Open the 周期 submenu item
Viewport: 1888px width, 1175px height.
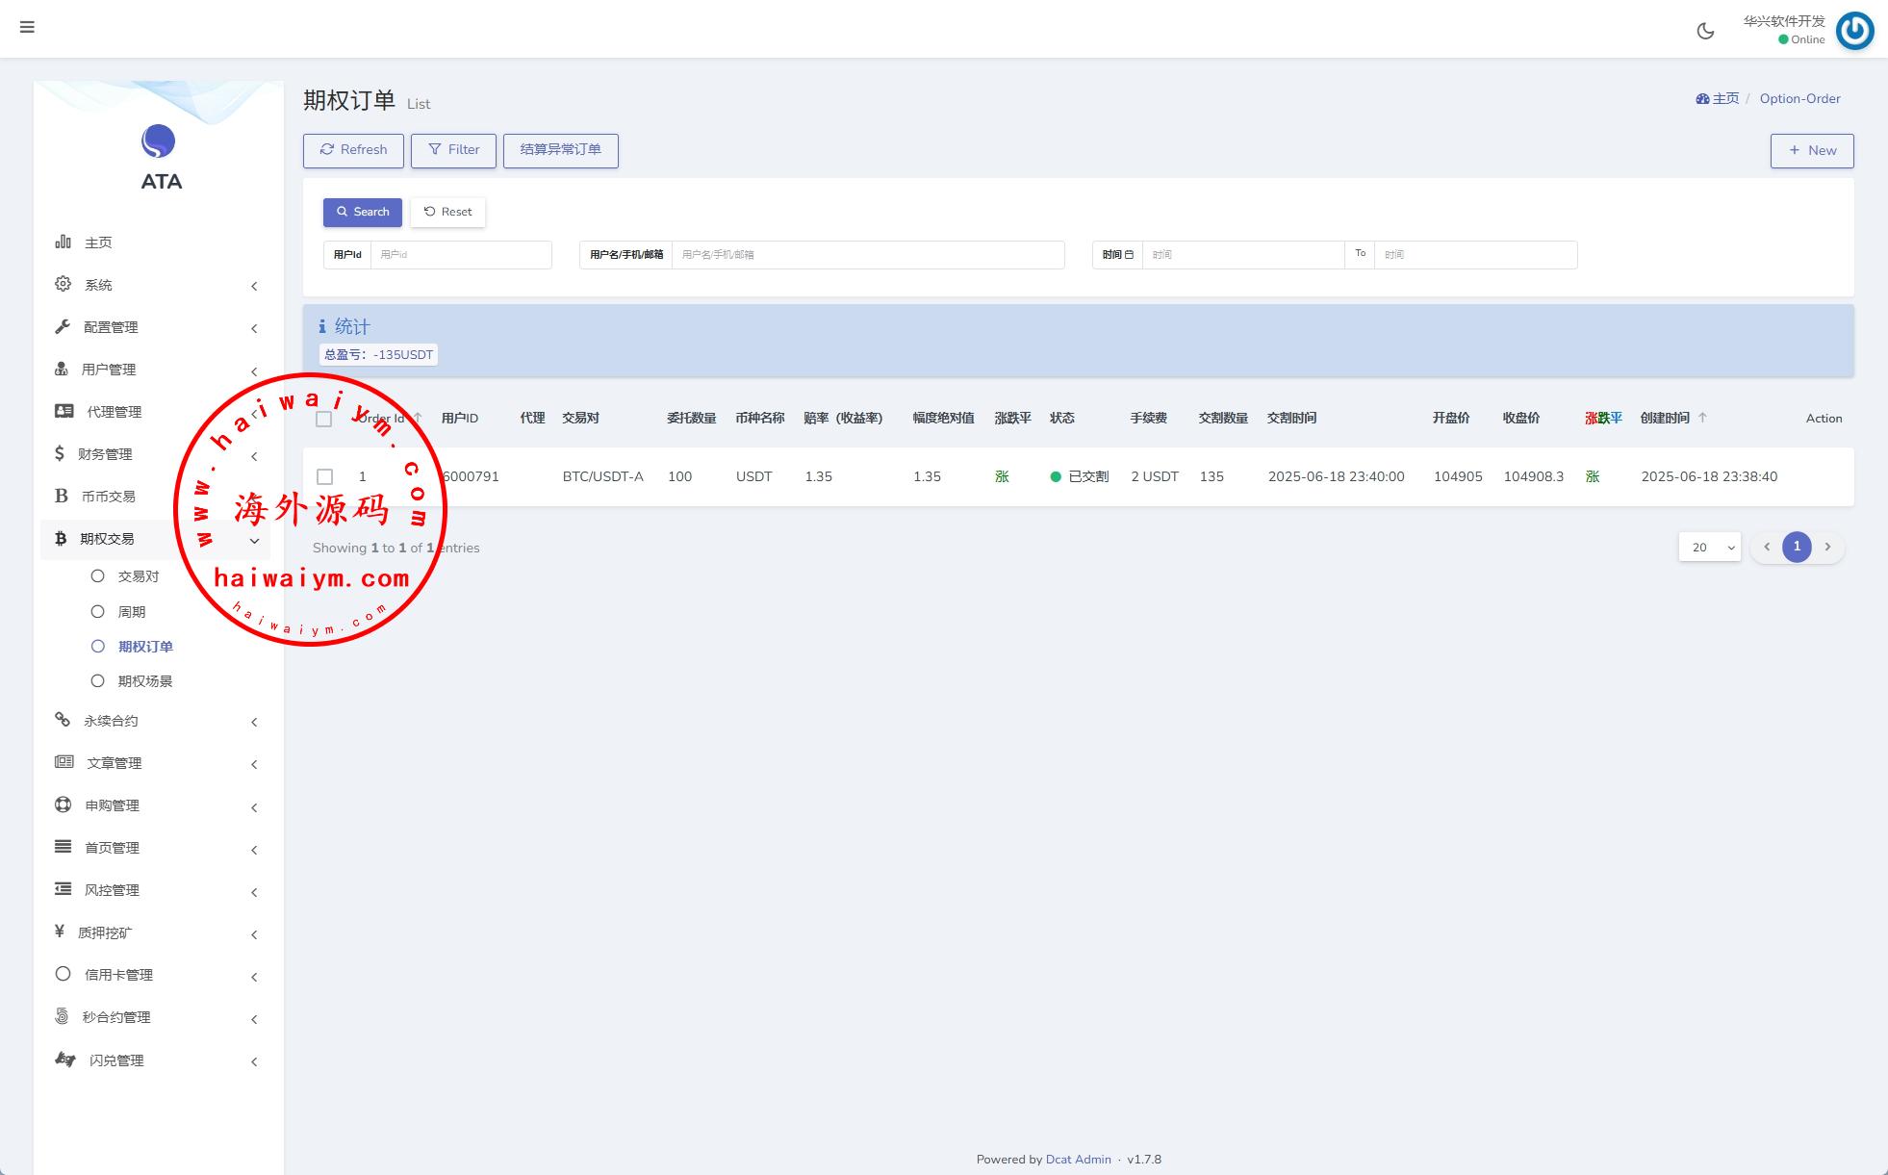coord(131,612)
